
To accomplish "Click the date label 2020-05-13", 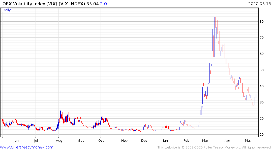I will click(x=259, y=4).
